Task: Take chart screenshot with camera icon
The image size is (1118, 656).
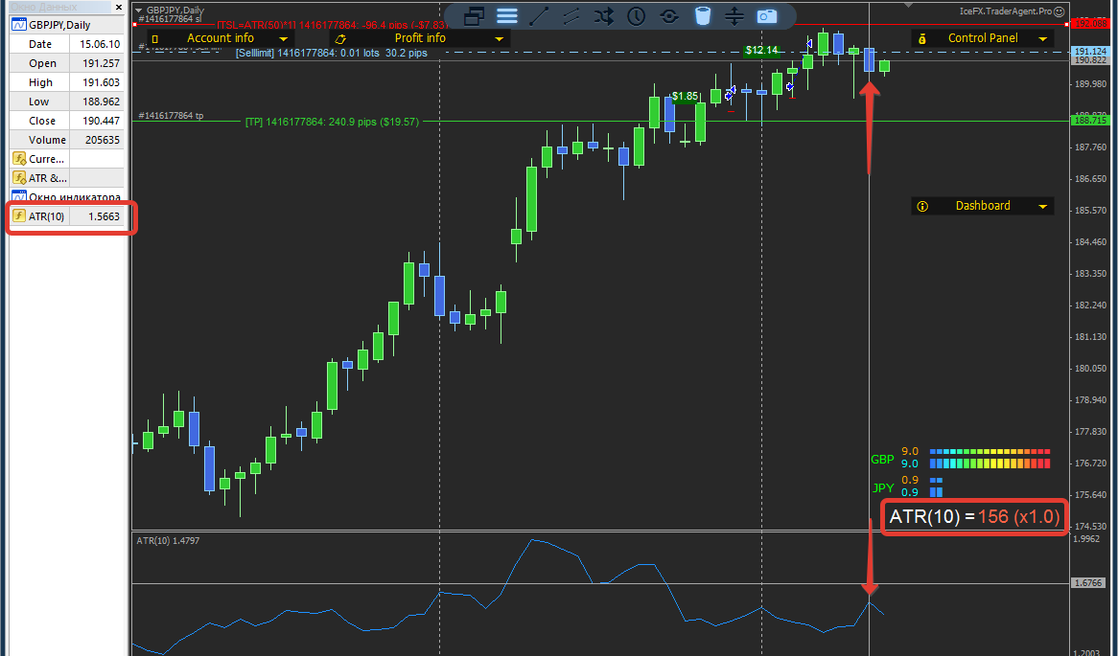Action: click(767, 15)
